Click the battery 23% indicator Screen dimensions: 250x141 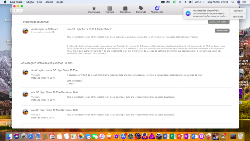[x=199, y=2]
